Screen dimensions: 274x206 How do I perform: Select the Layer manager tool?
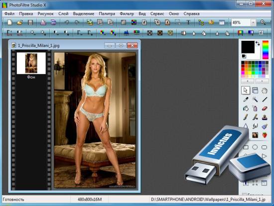pos(255,90)
